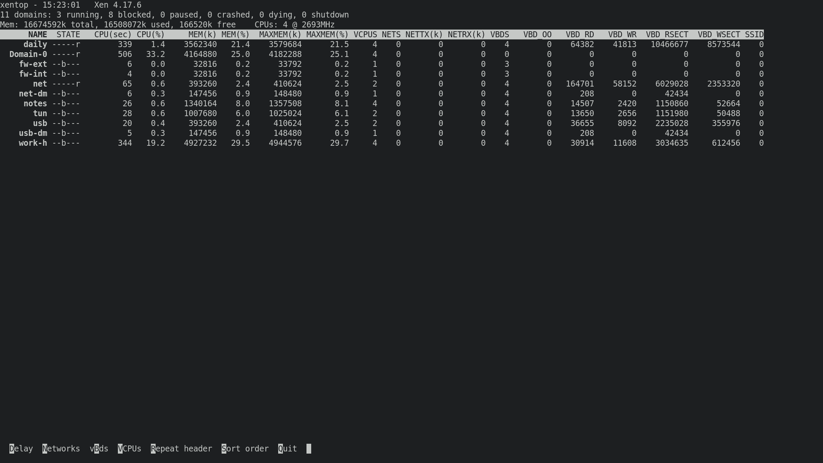
Task: Click daily VBD_RSECT value 10466677
Action: tap(669, 44)
